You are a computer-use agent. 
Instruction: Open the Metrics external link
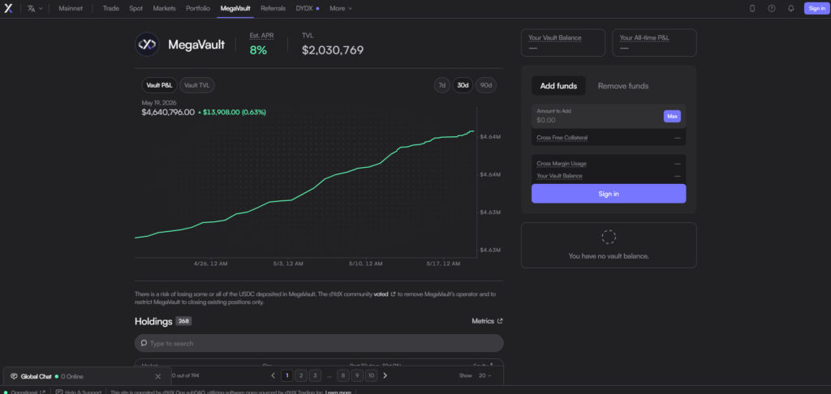point(487,321)
